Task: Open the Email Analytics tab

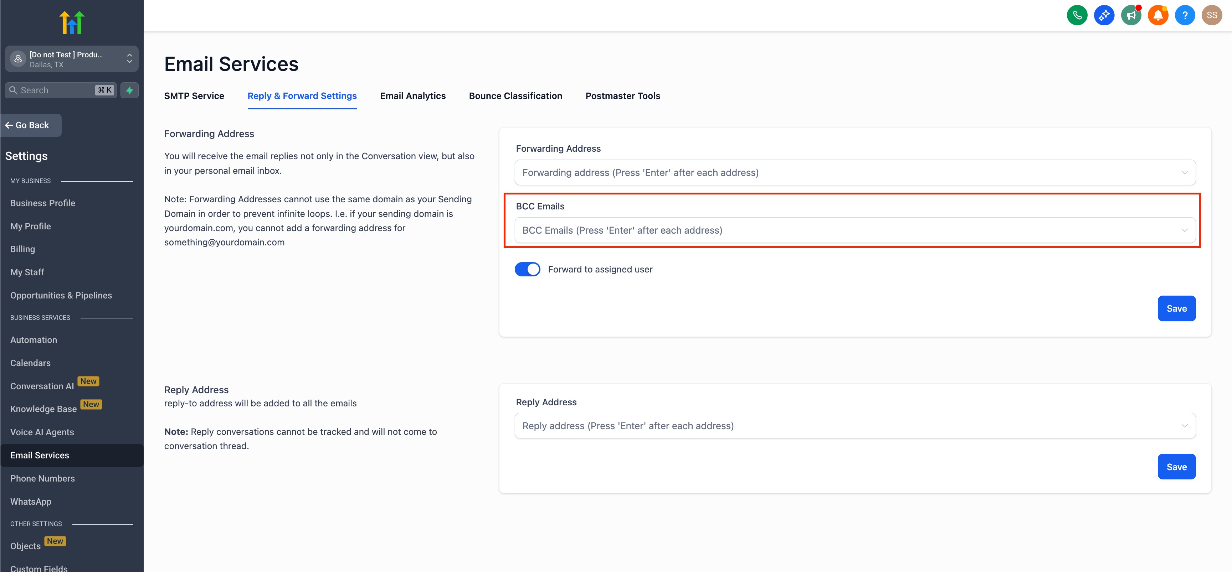Action: point(413,96)
